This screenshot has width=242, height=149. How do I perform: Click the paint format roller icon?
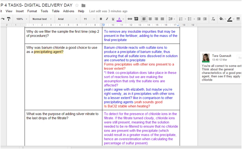[x=9, y=19]
